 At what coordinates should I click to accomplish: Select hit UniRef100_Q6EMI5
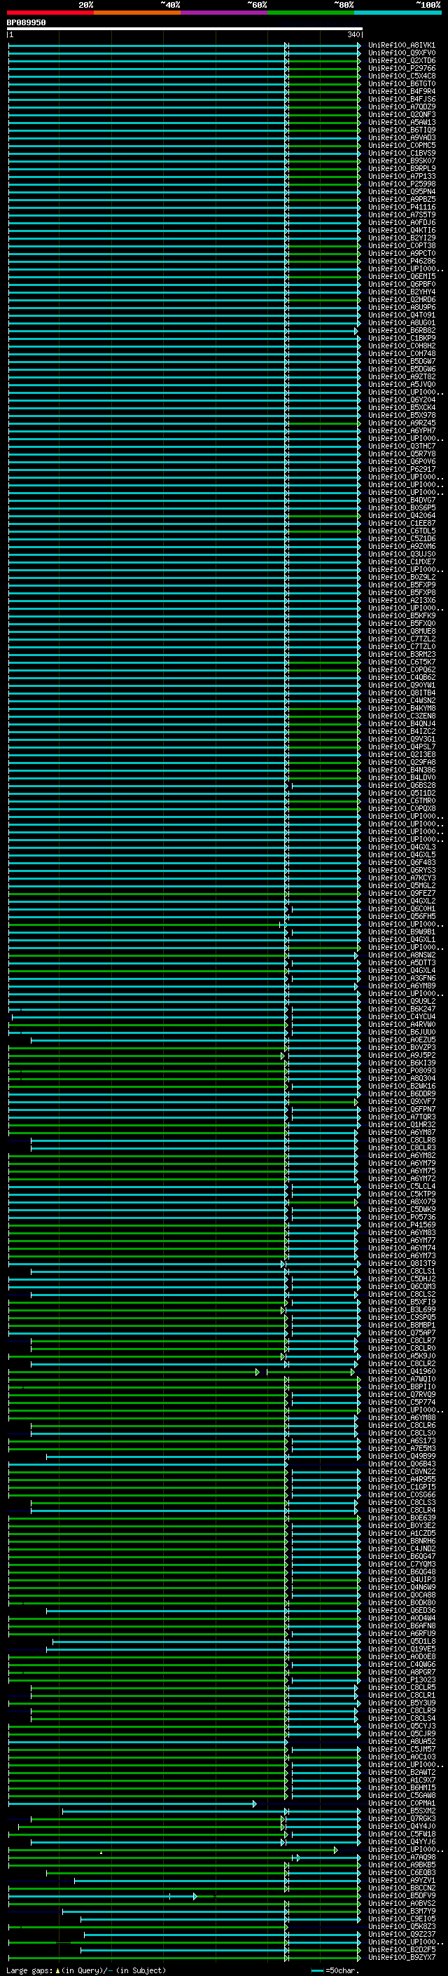402,277
